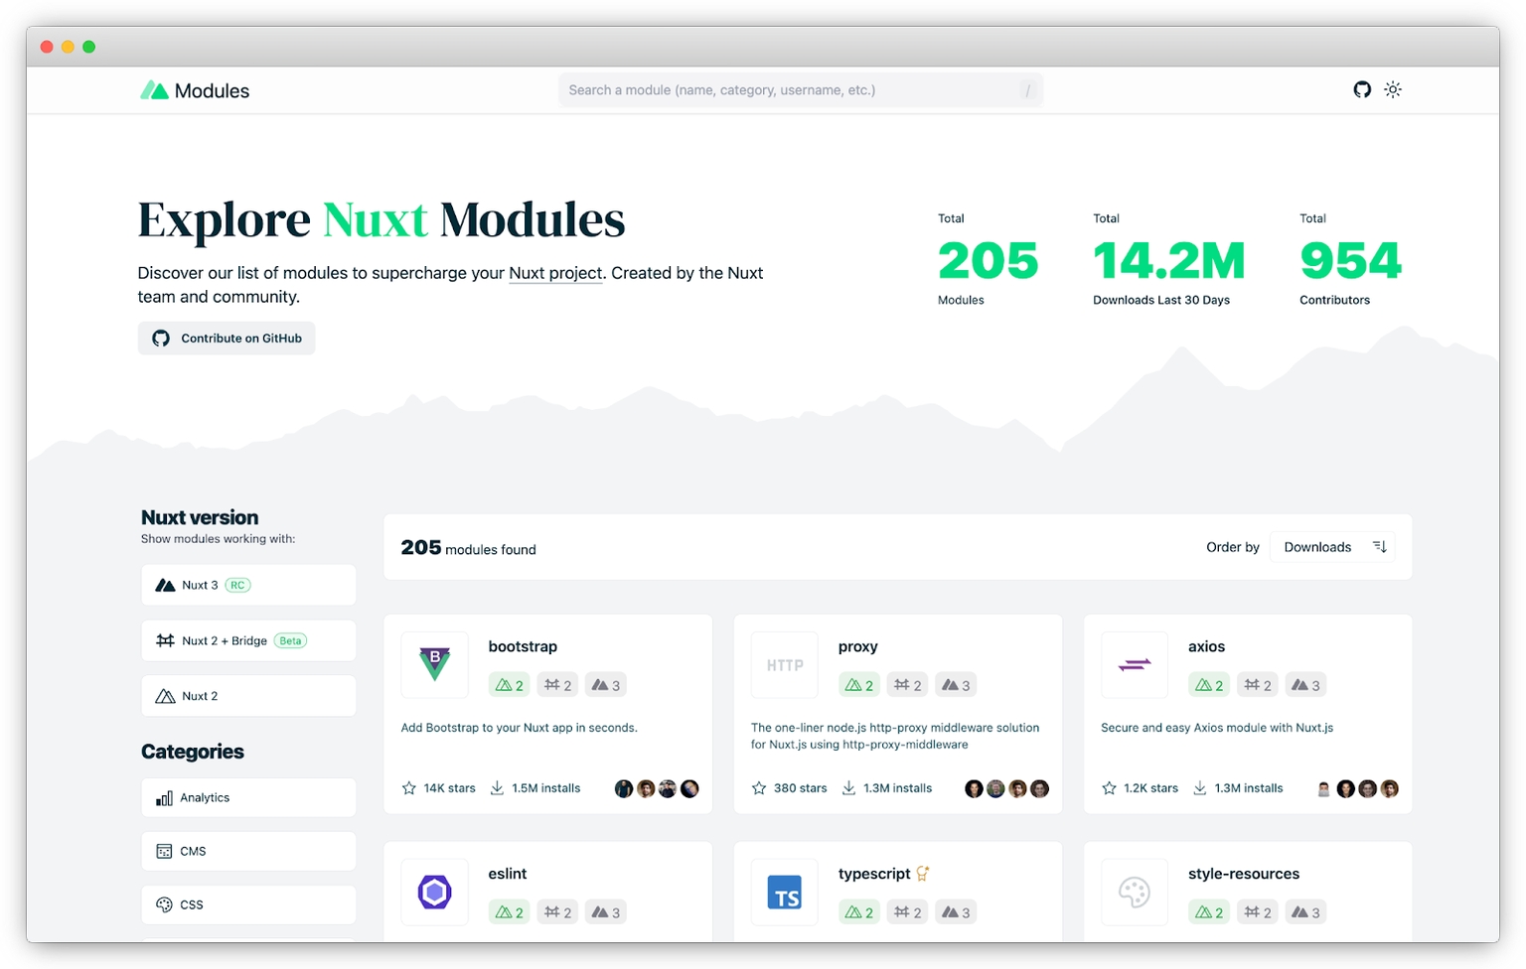Screen dimensions: 1526x969
Task: Click the '205 modules found' text
Action: point(468,548)
